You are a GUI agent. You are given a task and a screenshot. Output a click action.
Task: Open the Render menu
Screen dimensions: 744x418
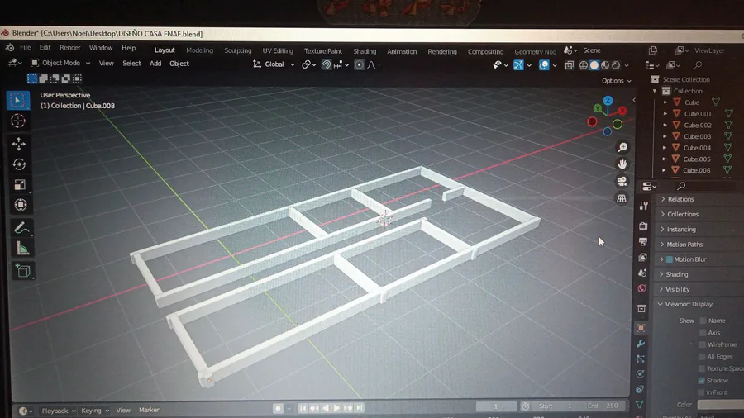pyautogui.click(x=69, y=48)
